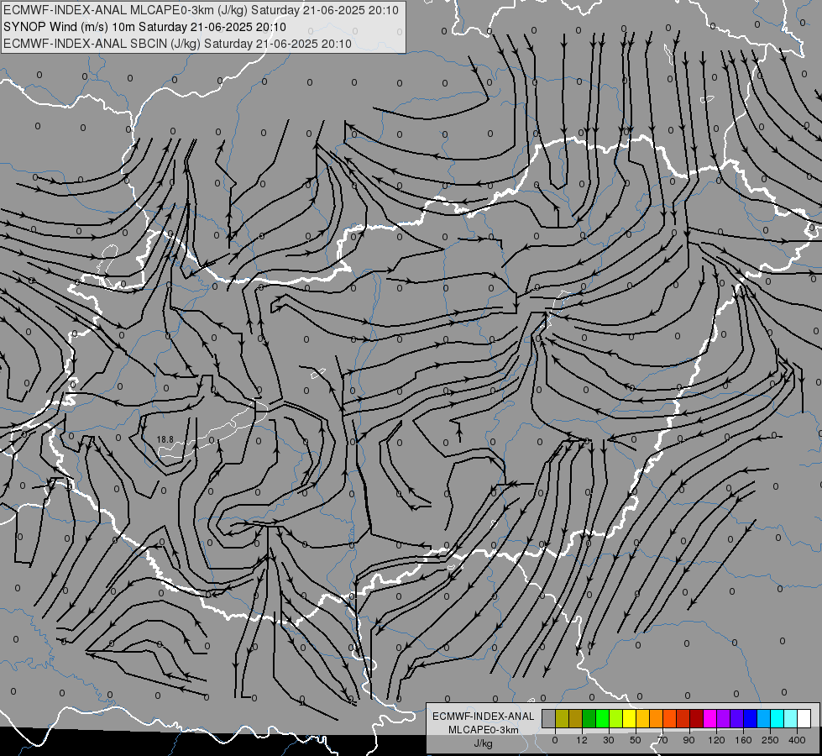Pick the sky blue legend swatch

tap(764, 718)
